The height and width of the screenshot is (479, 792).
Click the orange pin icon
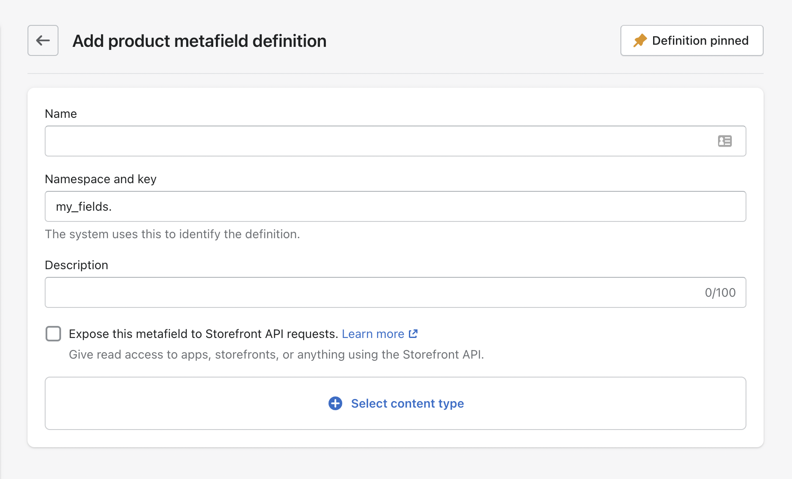640,40
